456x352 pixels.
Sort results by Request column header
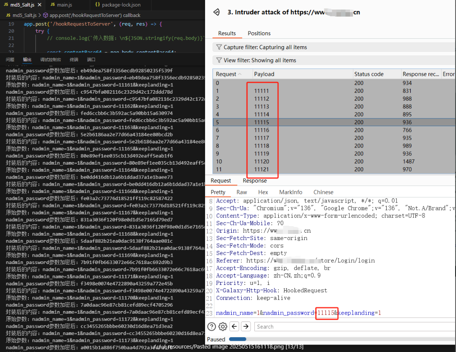click(226, 74)
